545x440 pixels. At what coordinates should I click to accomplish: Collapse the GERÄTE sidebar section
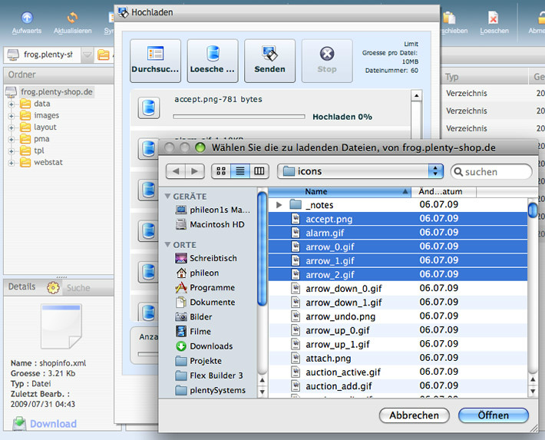[168, 196]
